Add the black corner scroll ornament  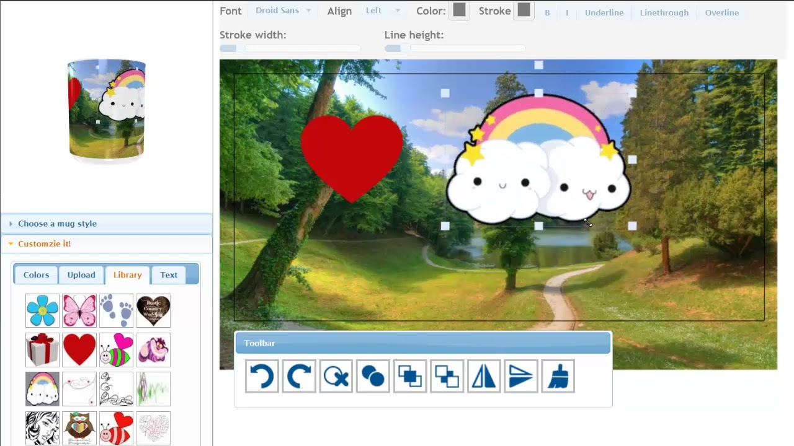116,389
